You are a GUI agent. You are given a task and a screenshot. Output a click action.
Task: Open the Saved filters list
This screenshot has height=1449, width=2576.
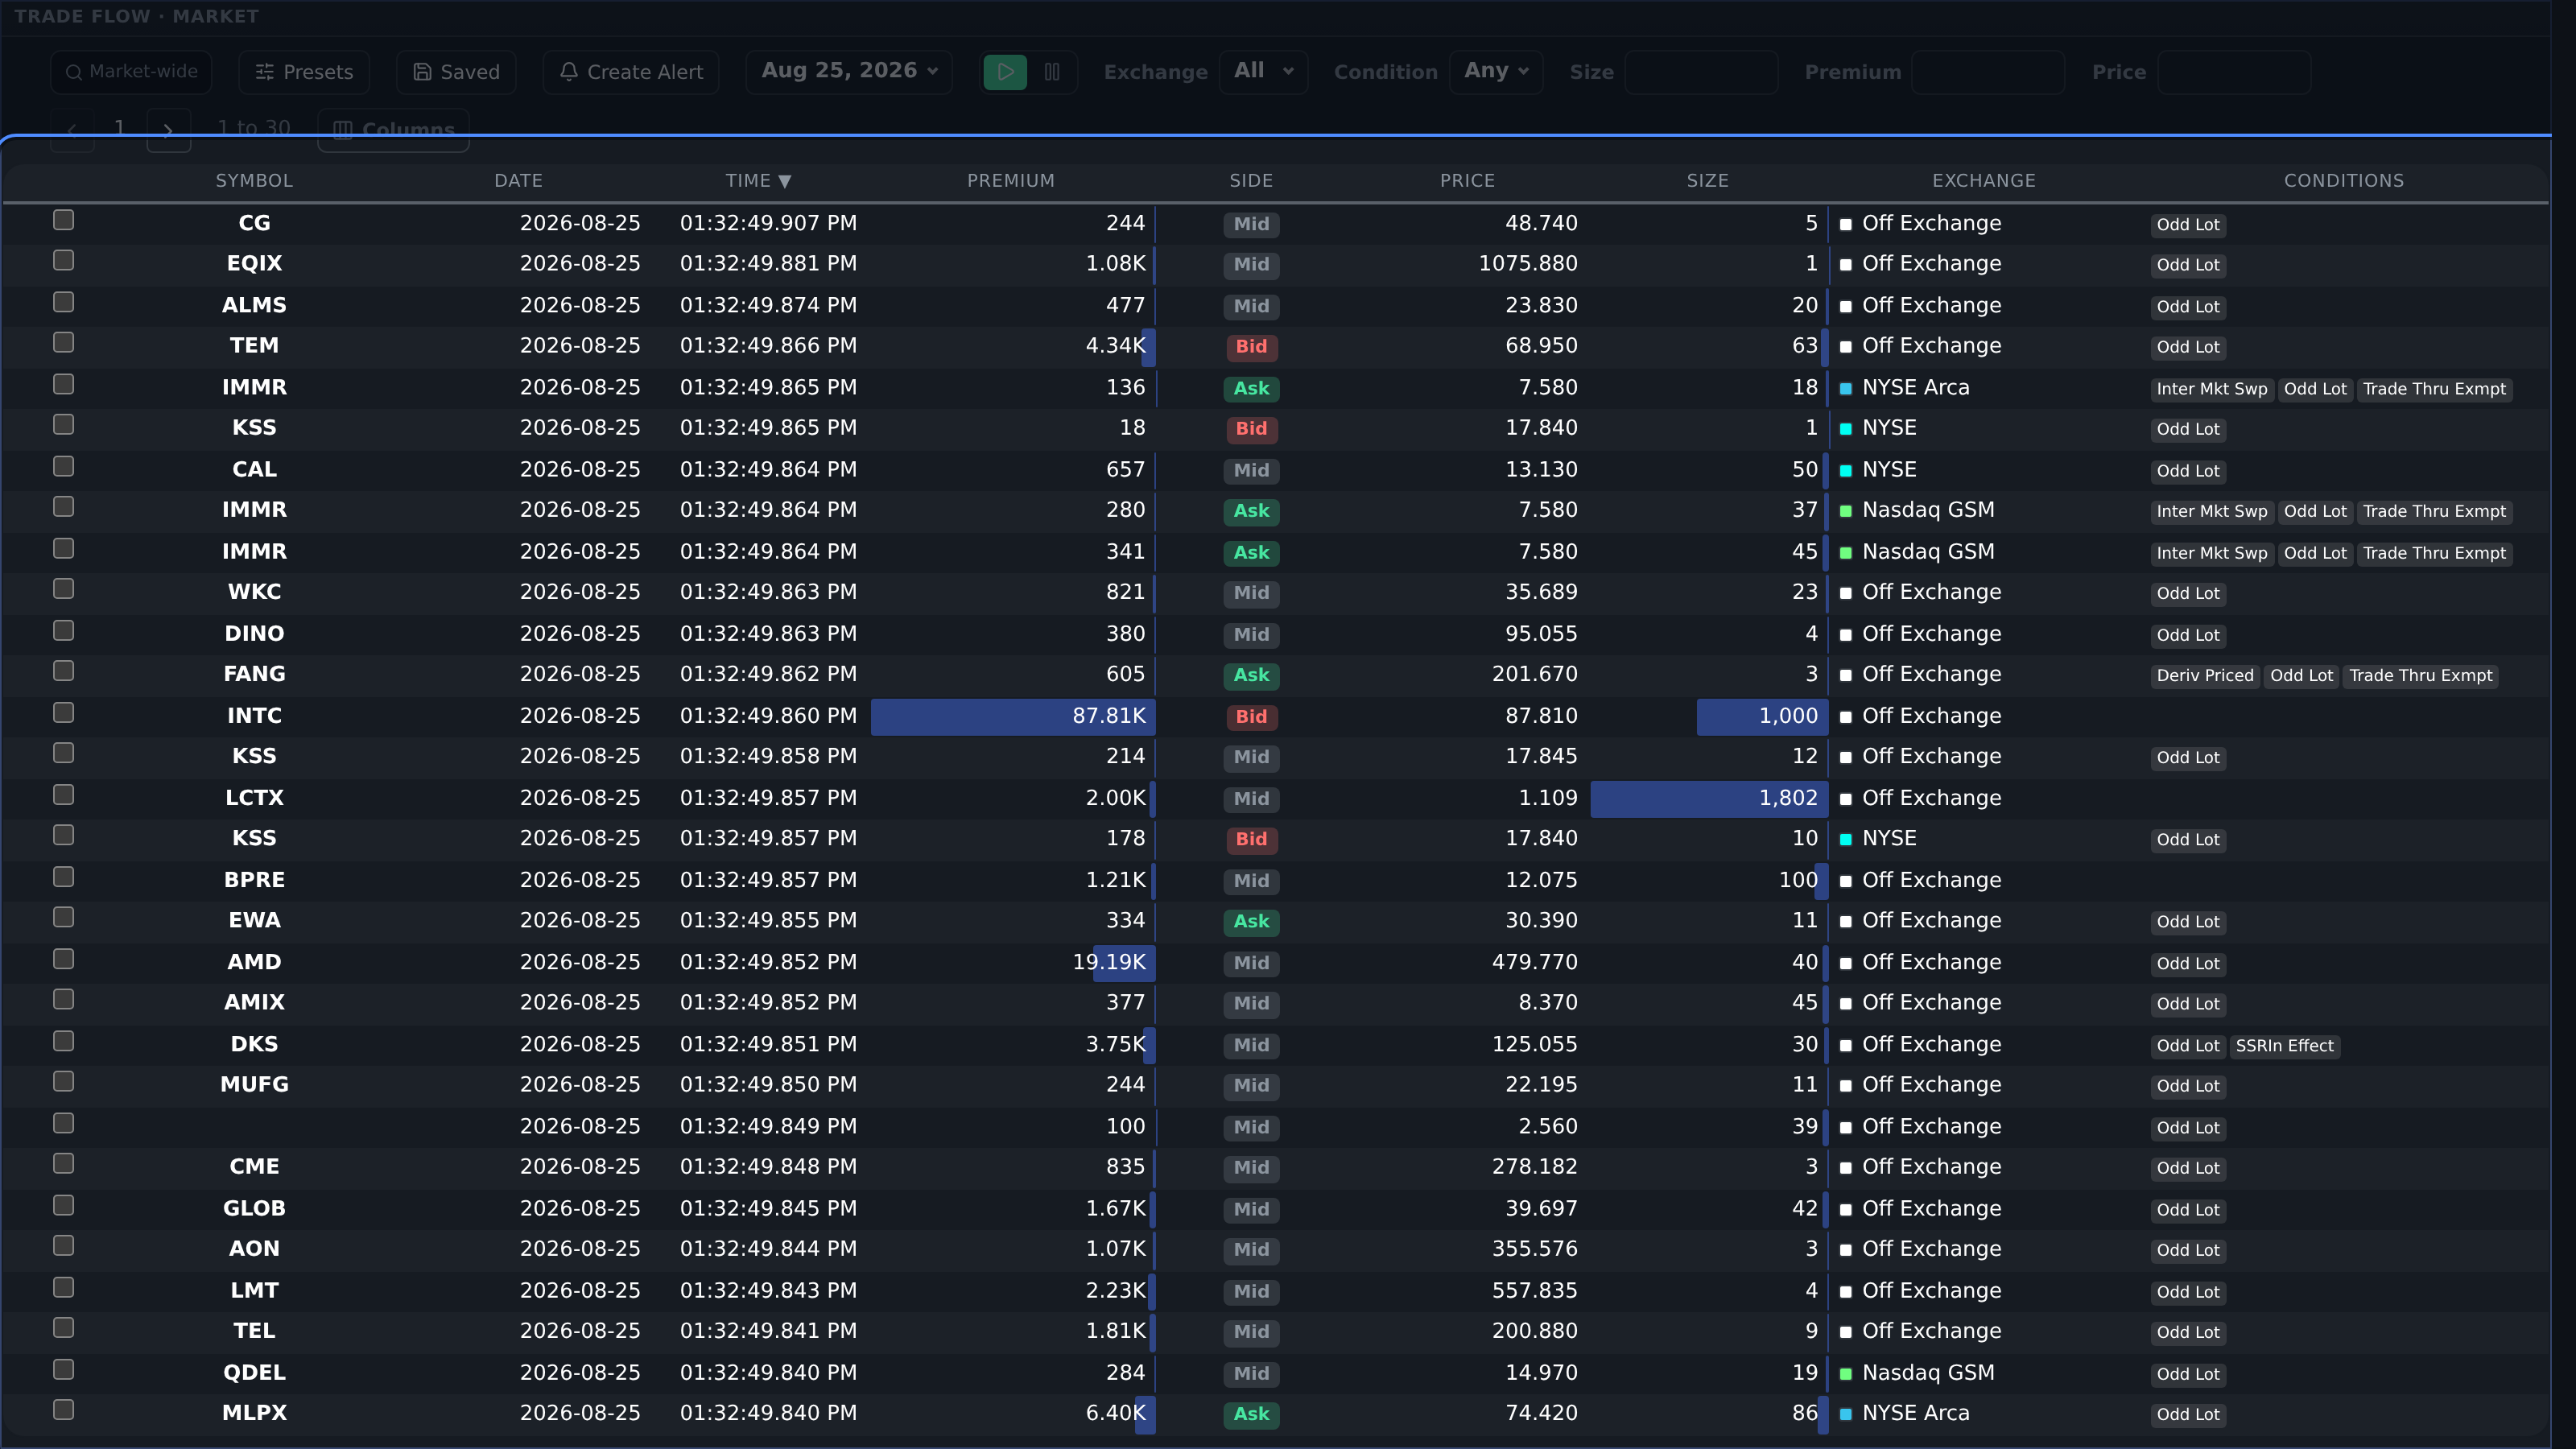[x=456, y=72]
